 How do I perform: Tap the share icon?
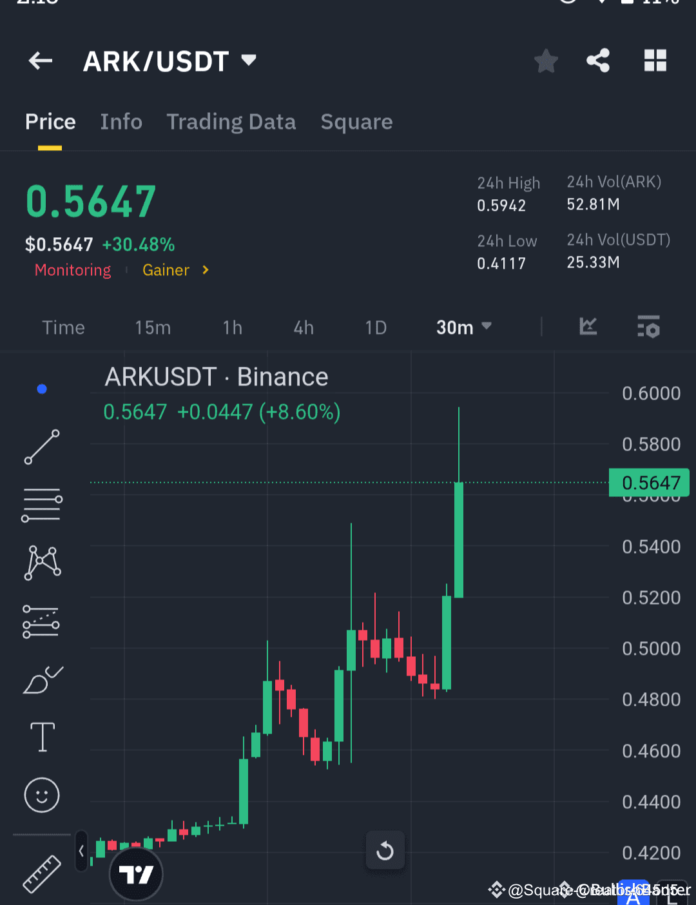click(598, 61)
